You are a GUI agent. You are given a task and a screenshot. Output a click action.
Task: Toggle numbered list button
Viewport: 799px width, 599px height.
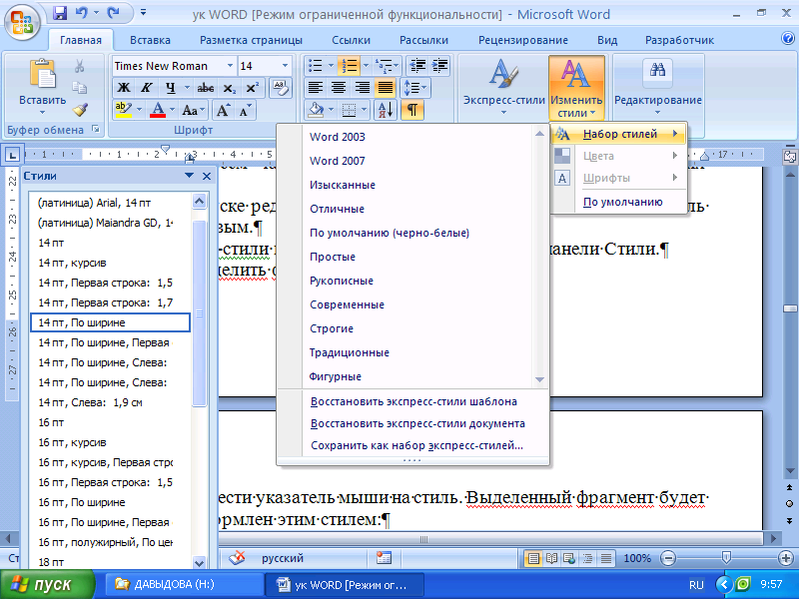(351, 66)
